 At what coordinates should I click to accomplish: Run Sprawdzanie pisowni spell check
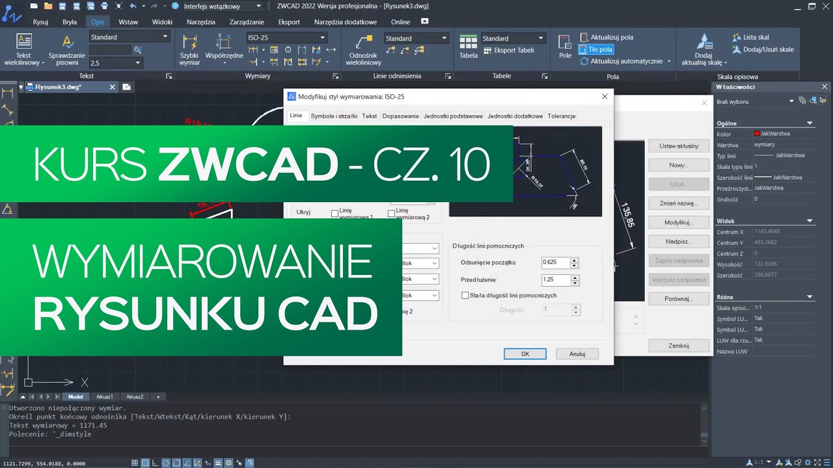[66, 49]
